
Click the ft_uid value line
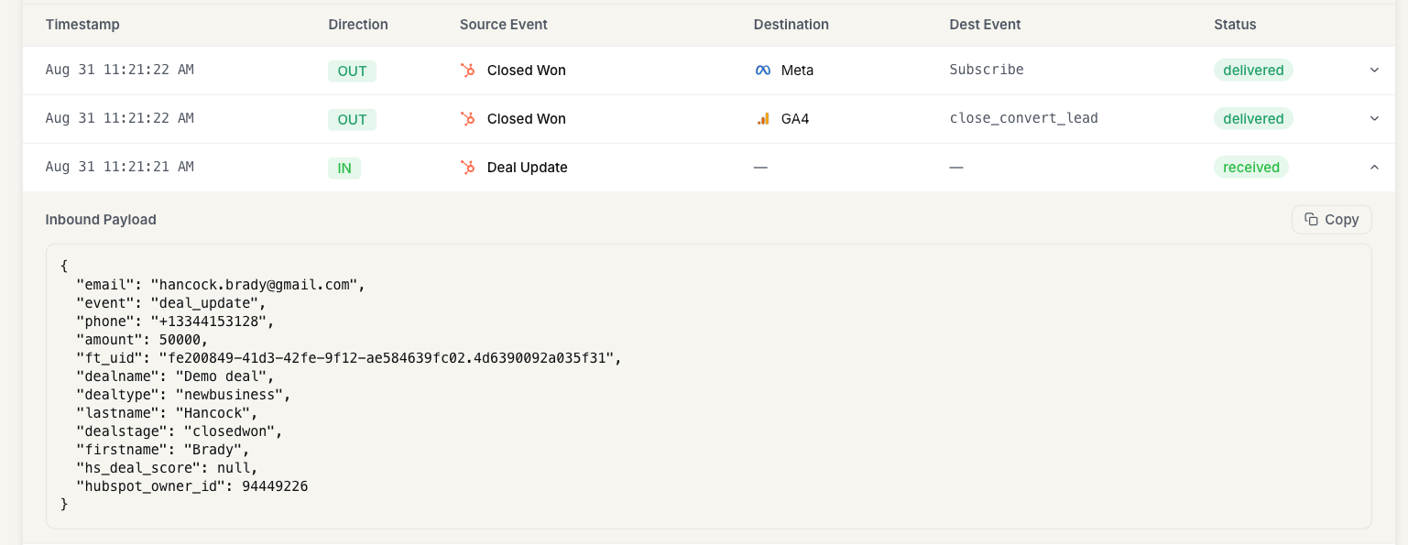pyautogui.click(x=349, y=358)
